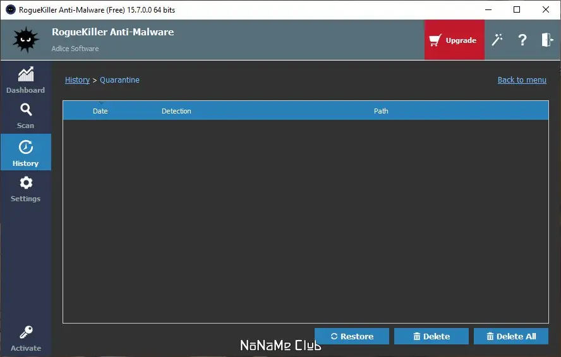This screenshot has width=561, height=357.
Task: Click the Delete All button
Action: coord(511,336)
